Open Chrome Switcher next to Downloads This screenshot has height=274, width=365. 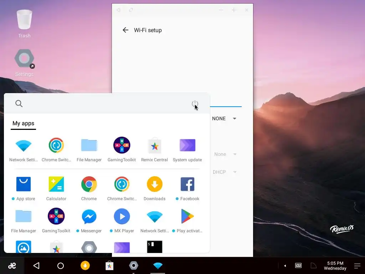(122, 188)
